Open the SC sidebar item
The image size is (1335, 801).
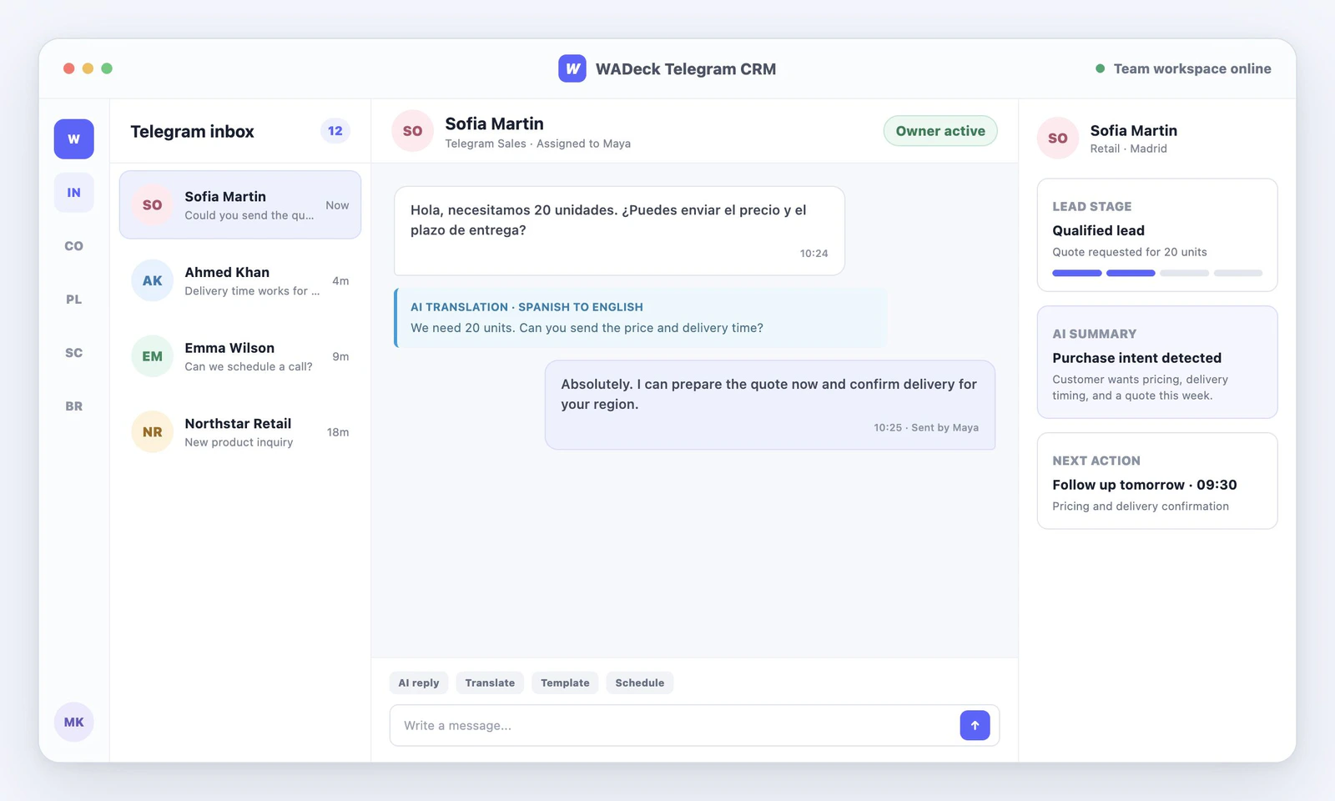(x=74, y=353)
